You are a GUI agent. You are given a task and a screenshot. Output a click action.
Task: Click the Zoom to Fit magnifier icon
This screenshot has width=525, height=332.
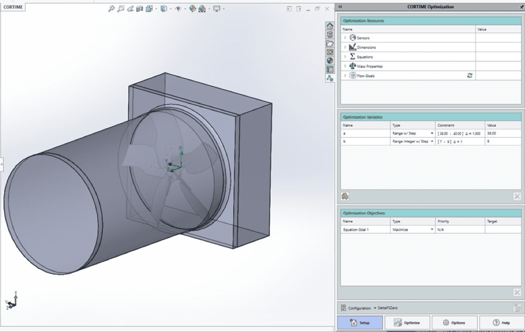(x=111, y=9)
